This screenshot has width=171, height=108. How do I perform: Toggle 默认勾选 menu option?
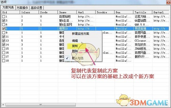[x=78, y=58]
